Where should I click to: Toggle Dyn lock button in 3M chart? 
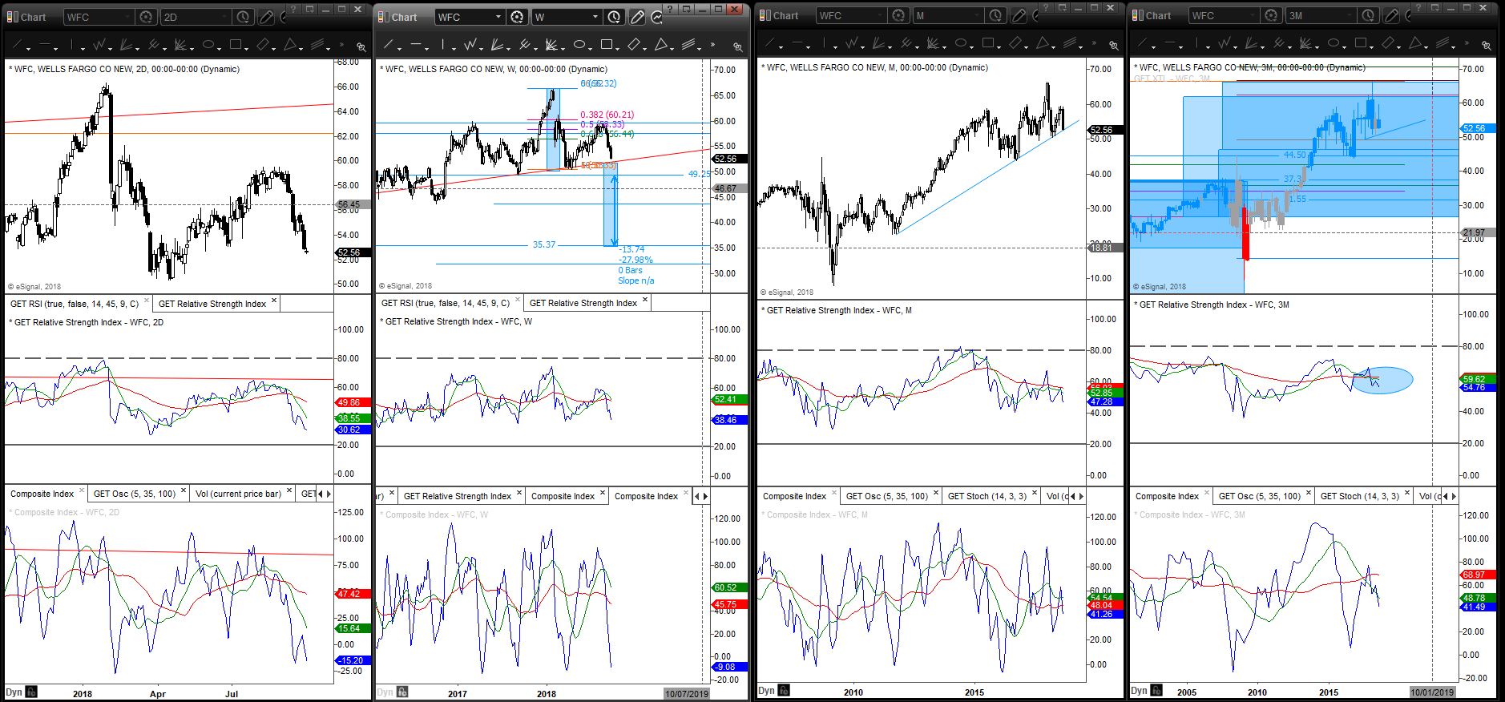[x=1156, y=690]
